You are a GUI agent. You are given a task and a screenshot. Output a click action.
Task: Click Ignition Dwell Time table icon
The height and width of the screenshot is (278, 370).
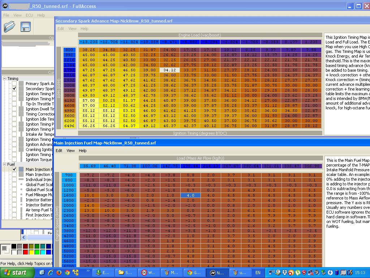point(21,109)
